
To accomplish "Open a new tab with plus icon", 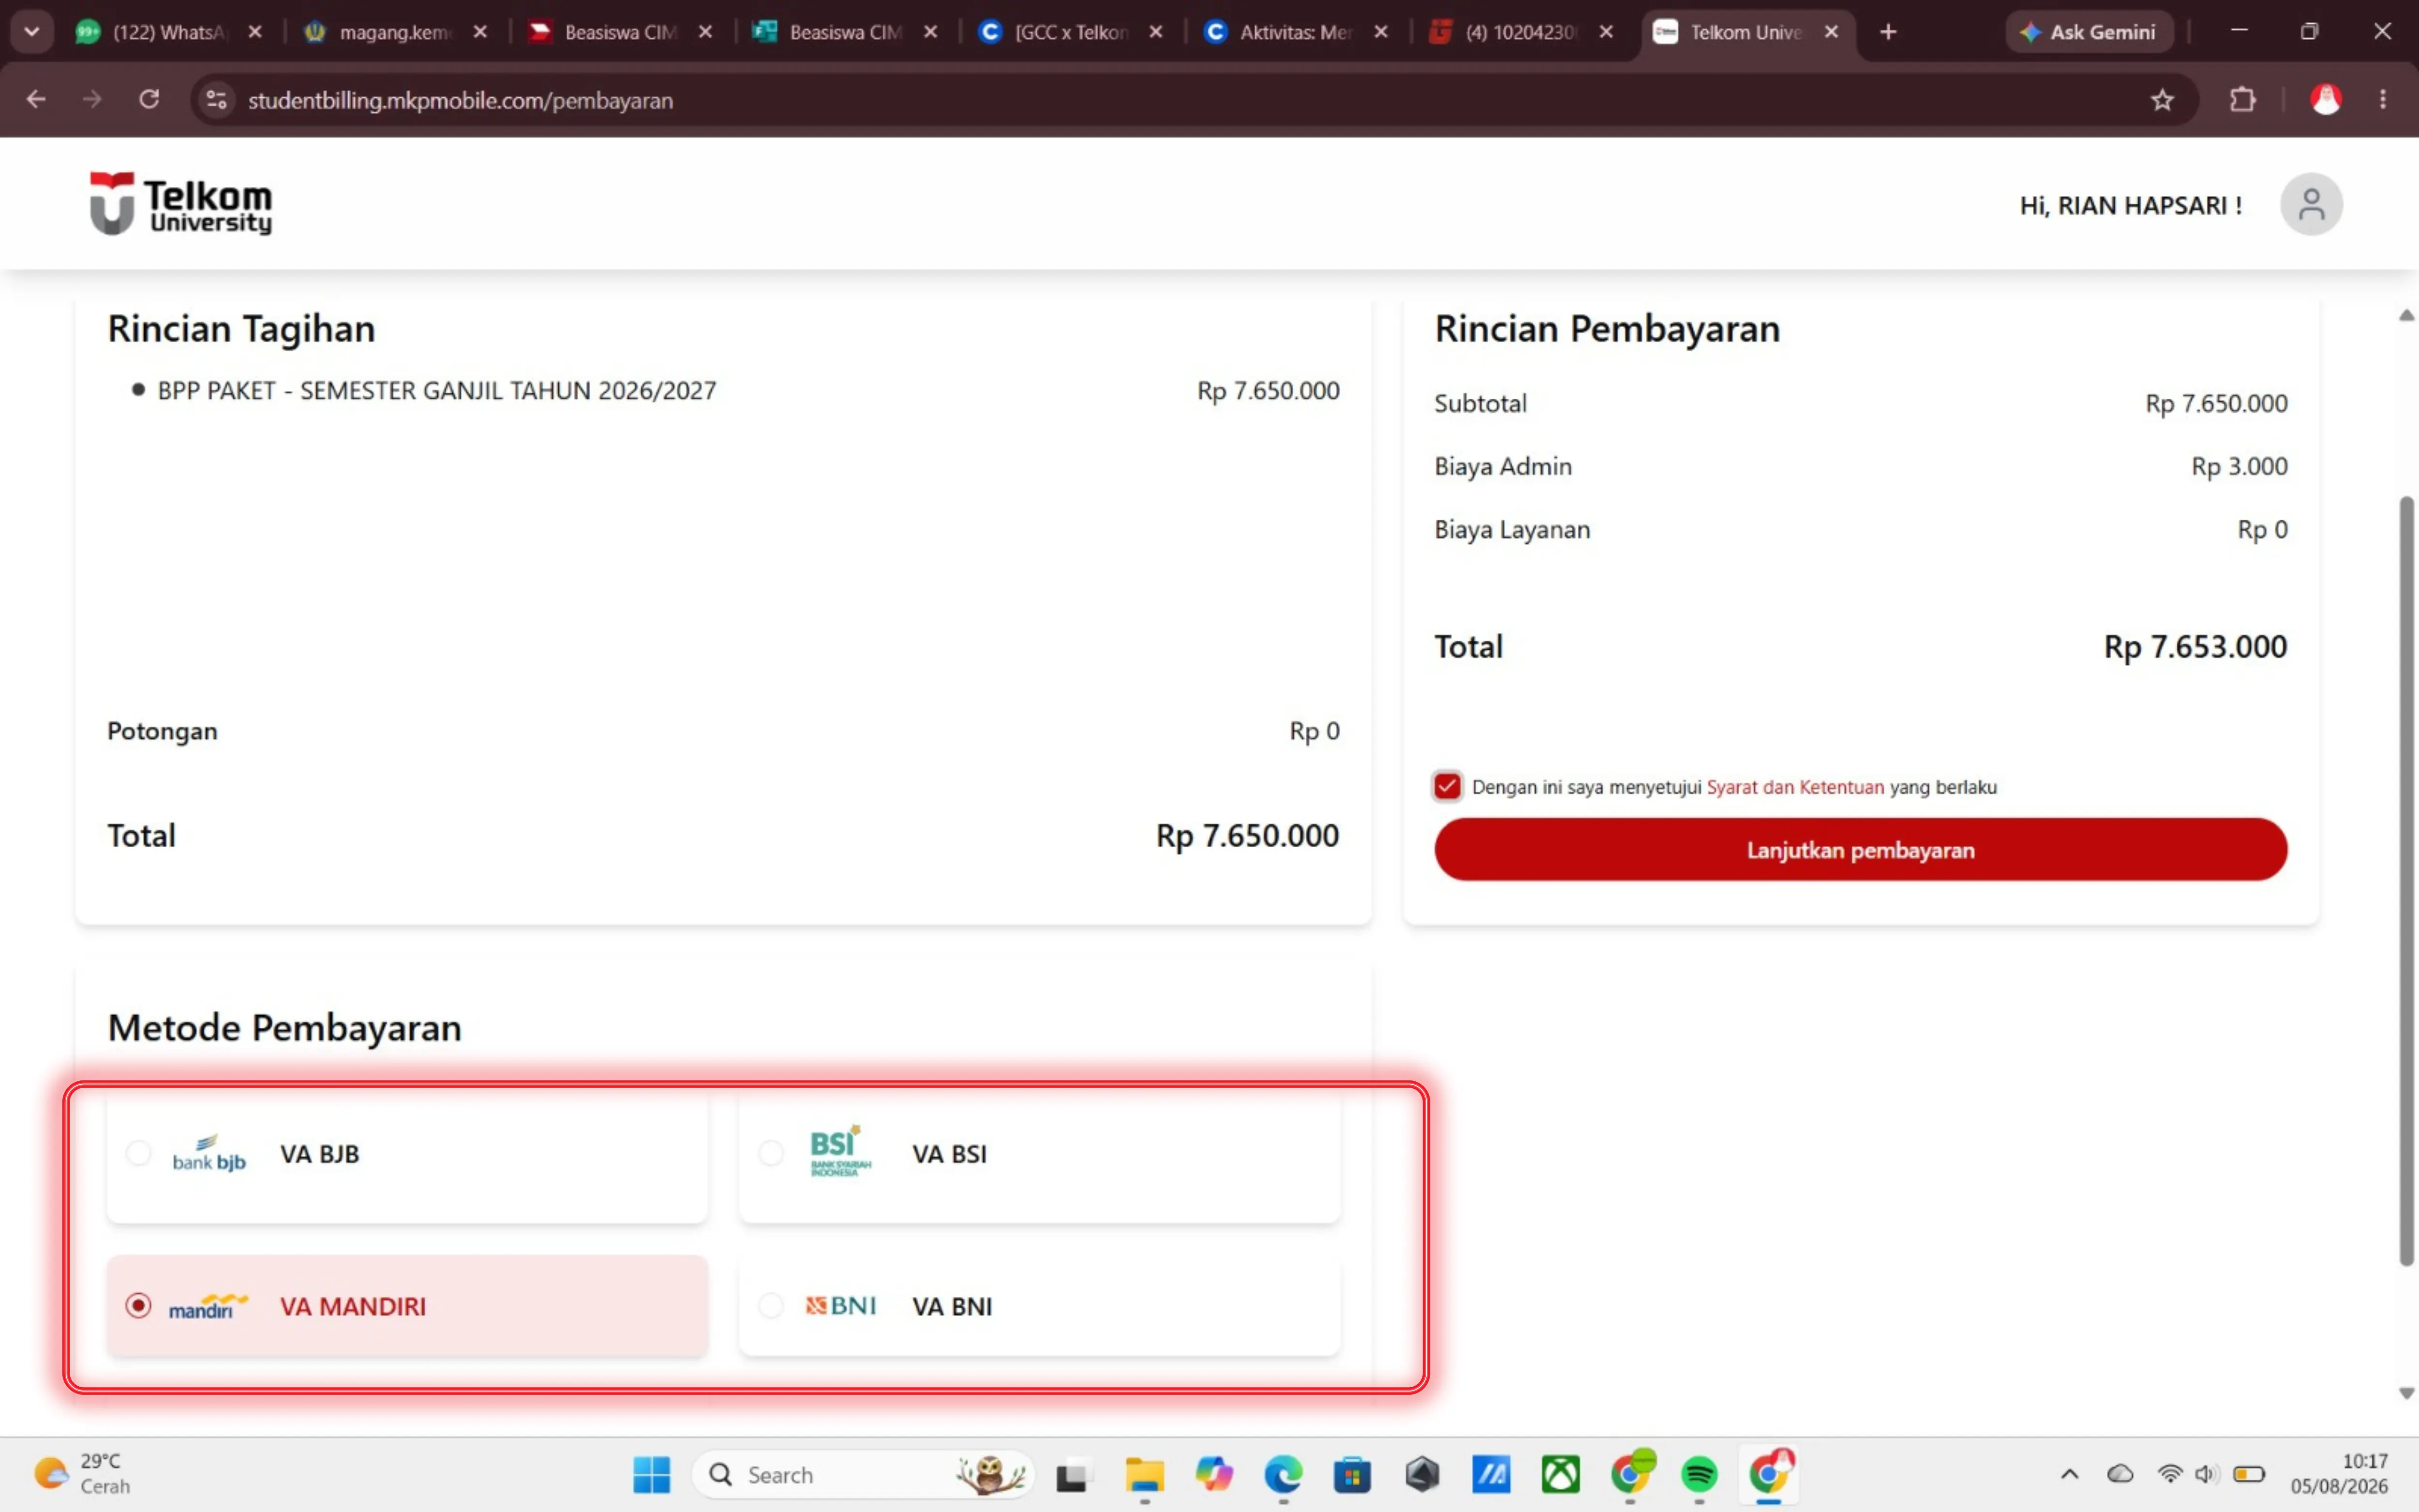I will pos(1887,32).
